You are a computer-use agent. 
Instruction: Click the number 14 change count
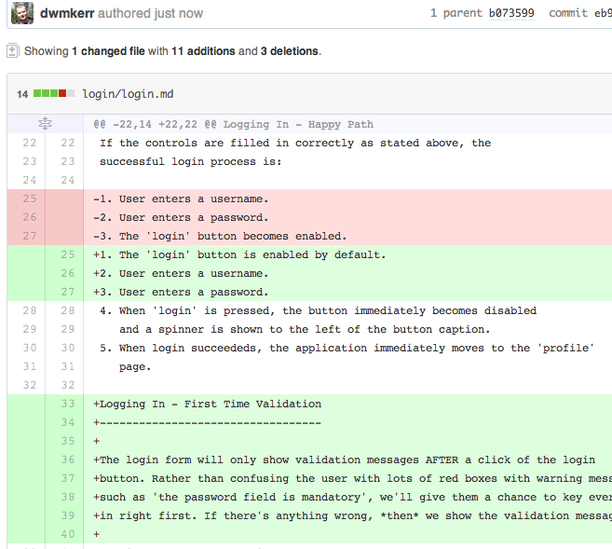click(x=22, y=94)
